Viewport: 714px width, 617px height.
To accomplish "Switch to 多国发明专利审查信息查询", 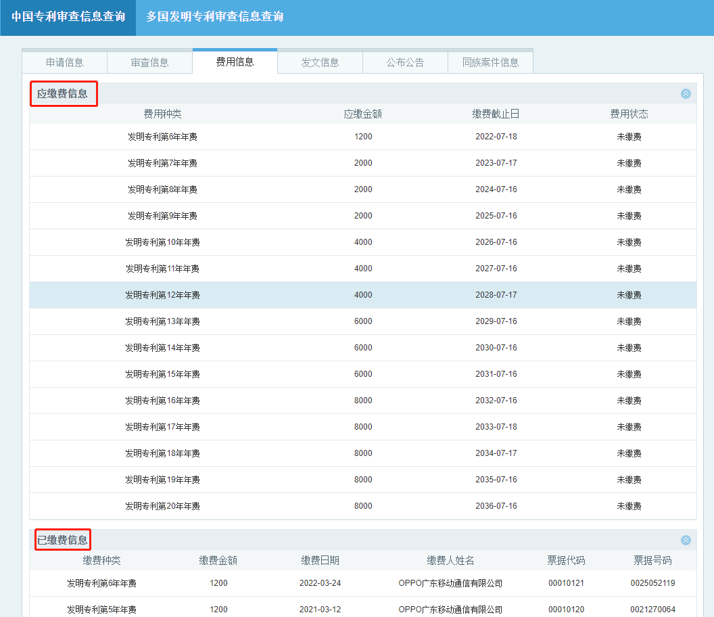I will (214, 17).
